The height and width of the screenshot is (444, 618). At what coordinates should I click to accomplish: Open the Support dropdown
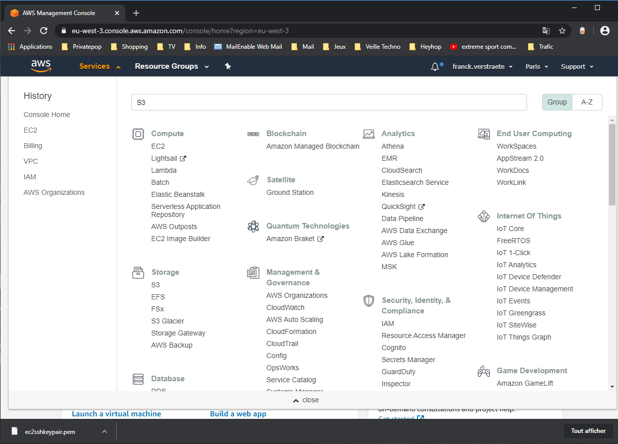point(577,66)
